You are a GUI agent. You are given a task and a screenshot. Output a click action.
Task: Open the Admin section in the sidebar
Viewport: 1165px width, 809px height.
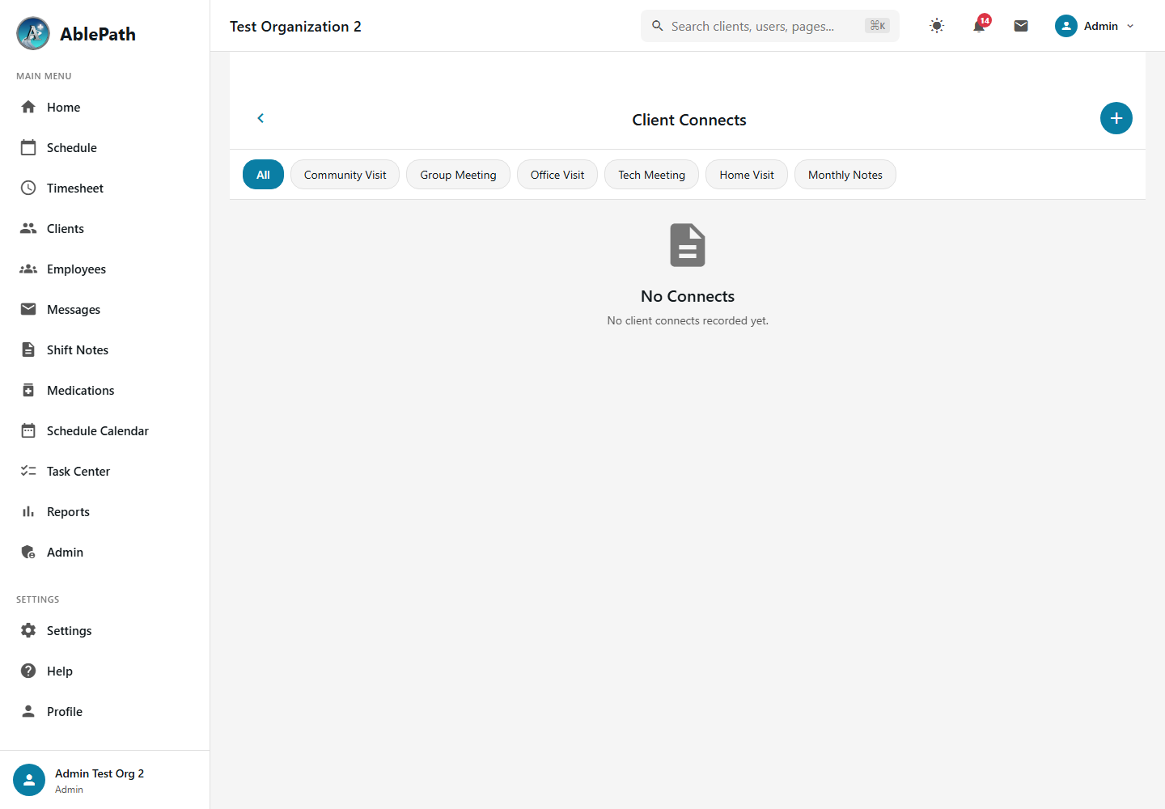(104, 552)
